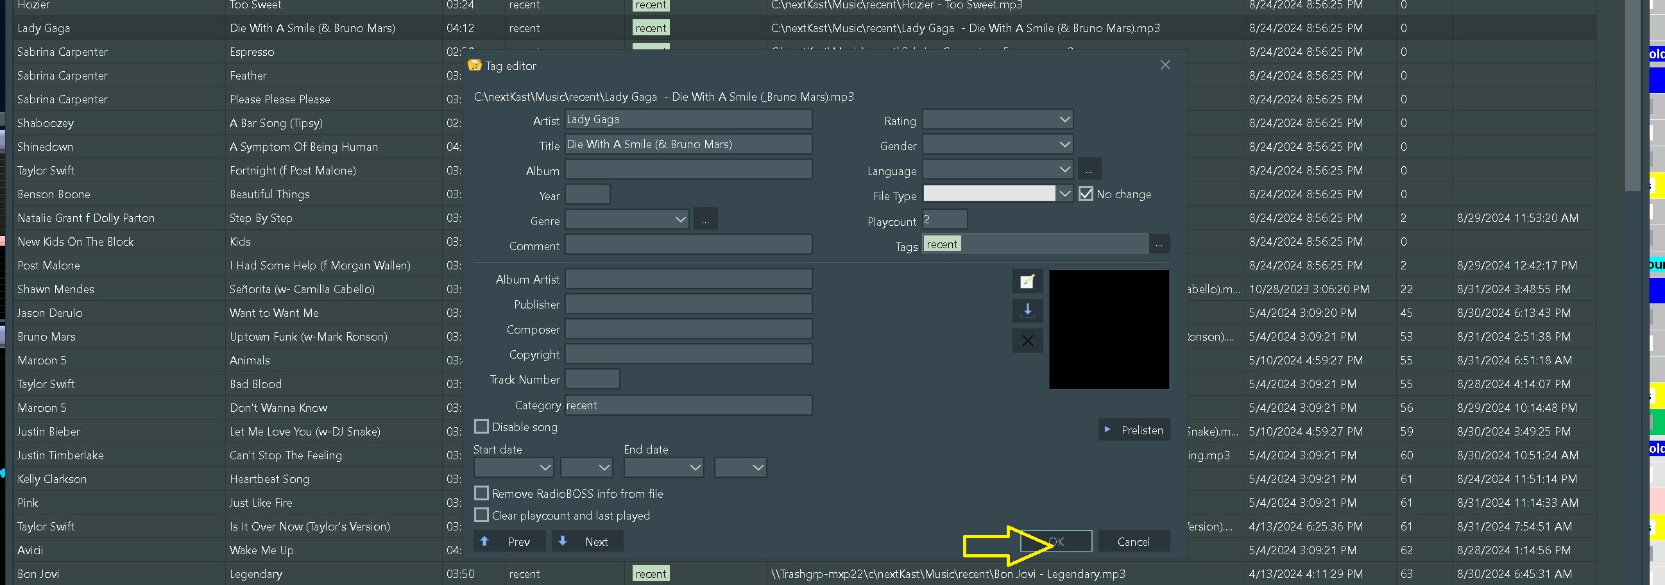Check Remove RadioBOSS info from file
Image resolution: width=1665 pixels, height=585 pixels.
click(x=481, y=493)
